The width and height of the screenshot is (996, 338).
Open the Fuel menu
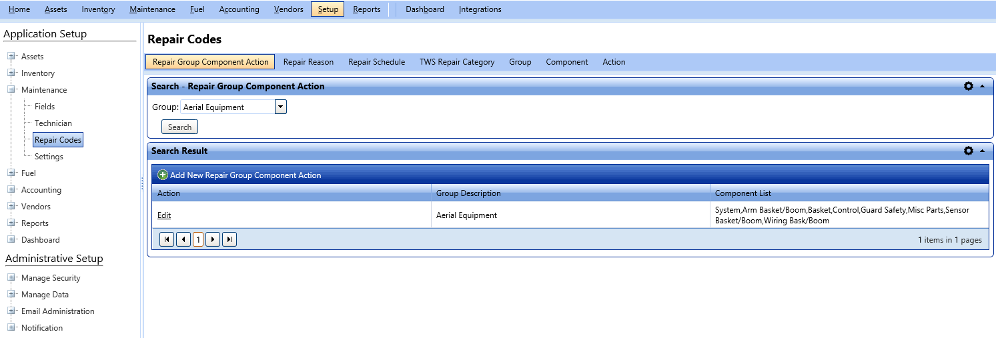[x=197, y=9]
